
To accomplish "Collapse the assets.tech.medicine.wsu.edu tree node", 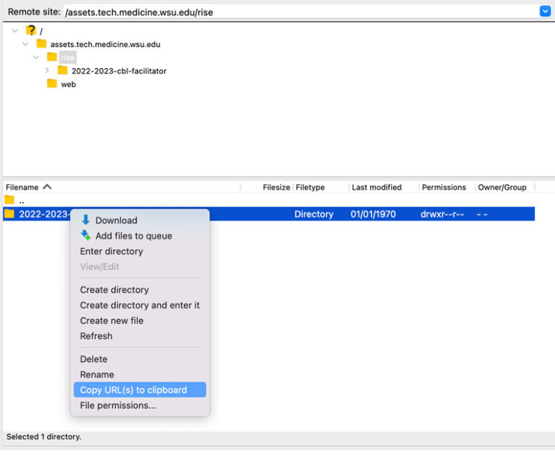I will tap(26, 44).
